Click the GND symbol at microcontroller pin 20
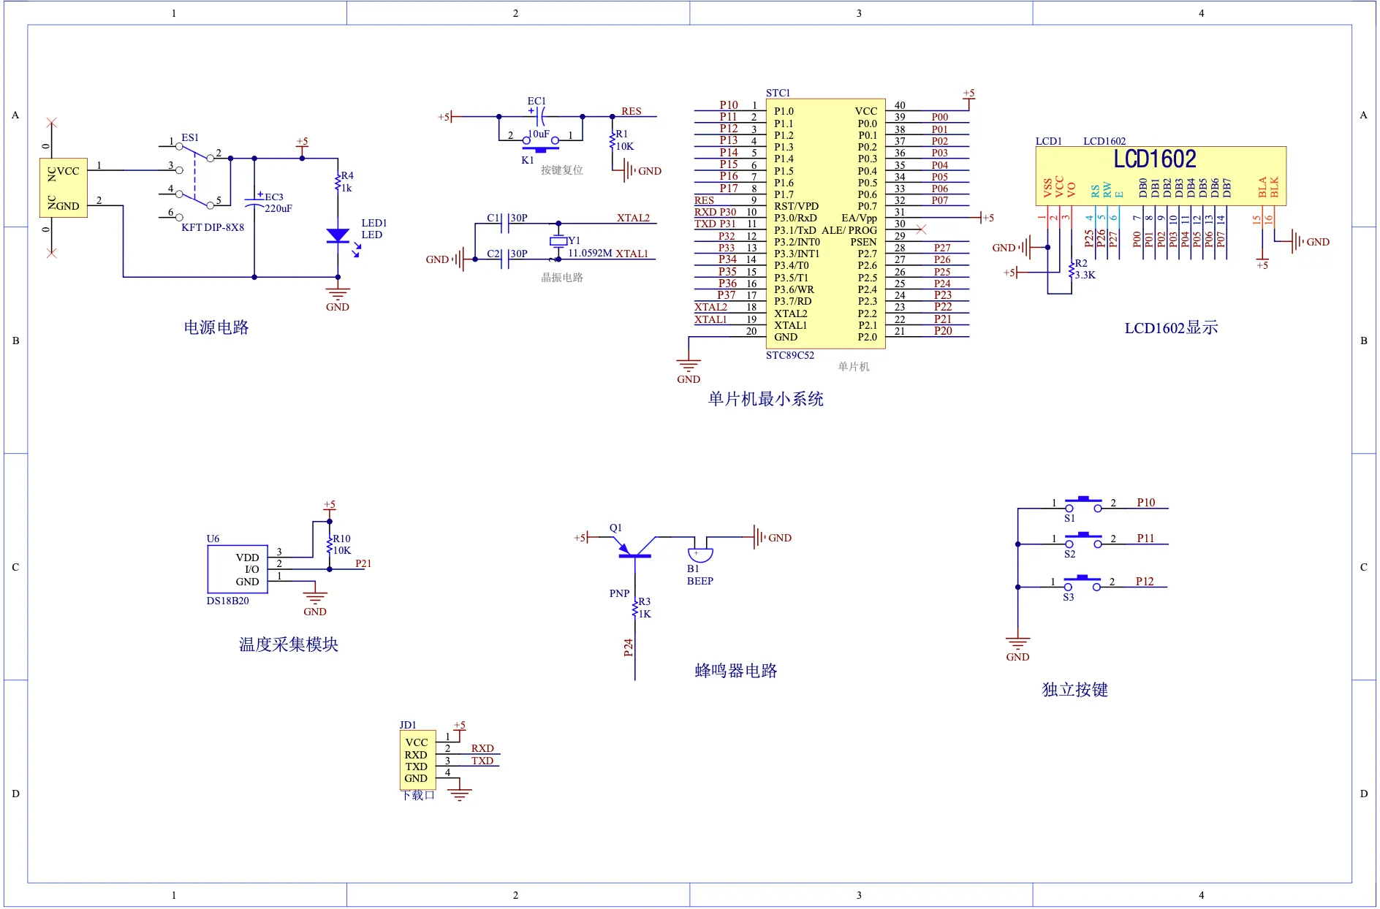Viewport: 1380px width, 909px height. tap(689, 370)
